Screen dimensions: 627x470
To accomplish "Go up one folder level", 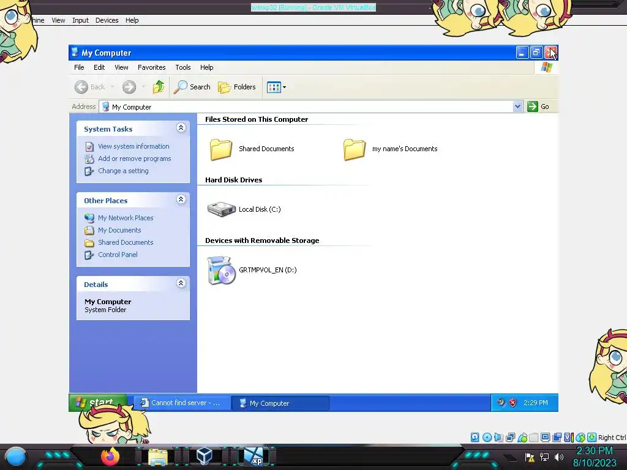I will click(x=159, y=87).
